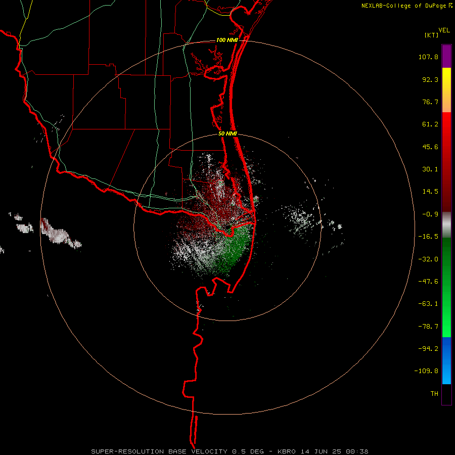Click the blue segment of velocity color bar
Screen dimensions: 455x455
pos(446,360)
